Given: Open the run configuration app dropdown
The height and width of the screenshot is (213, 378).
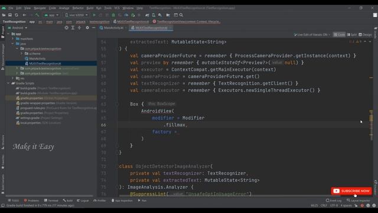Looking at the screenshot, I should pyautogui.click(x=51, y=15).
